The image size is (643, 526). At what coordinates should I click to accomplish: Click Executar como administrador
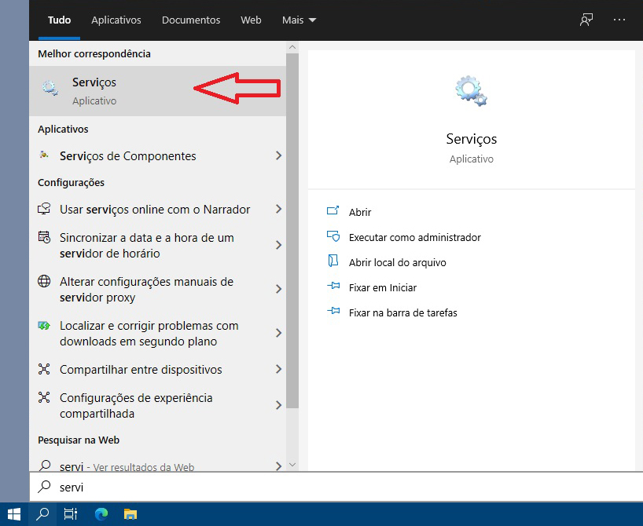414,237
